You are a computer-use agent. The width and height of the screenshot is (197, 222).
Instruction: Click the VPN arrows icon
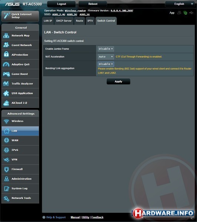[x=7, y=159]
